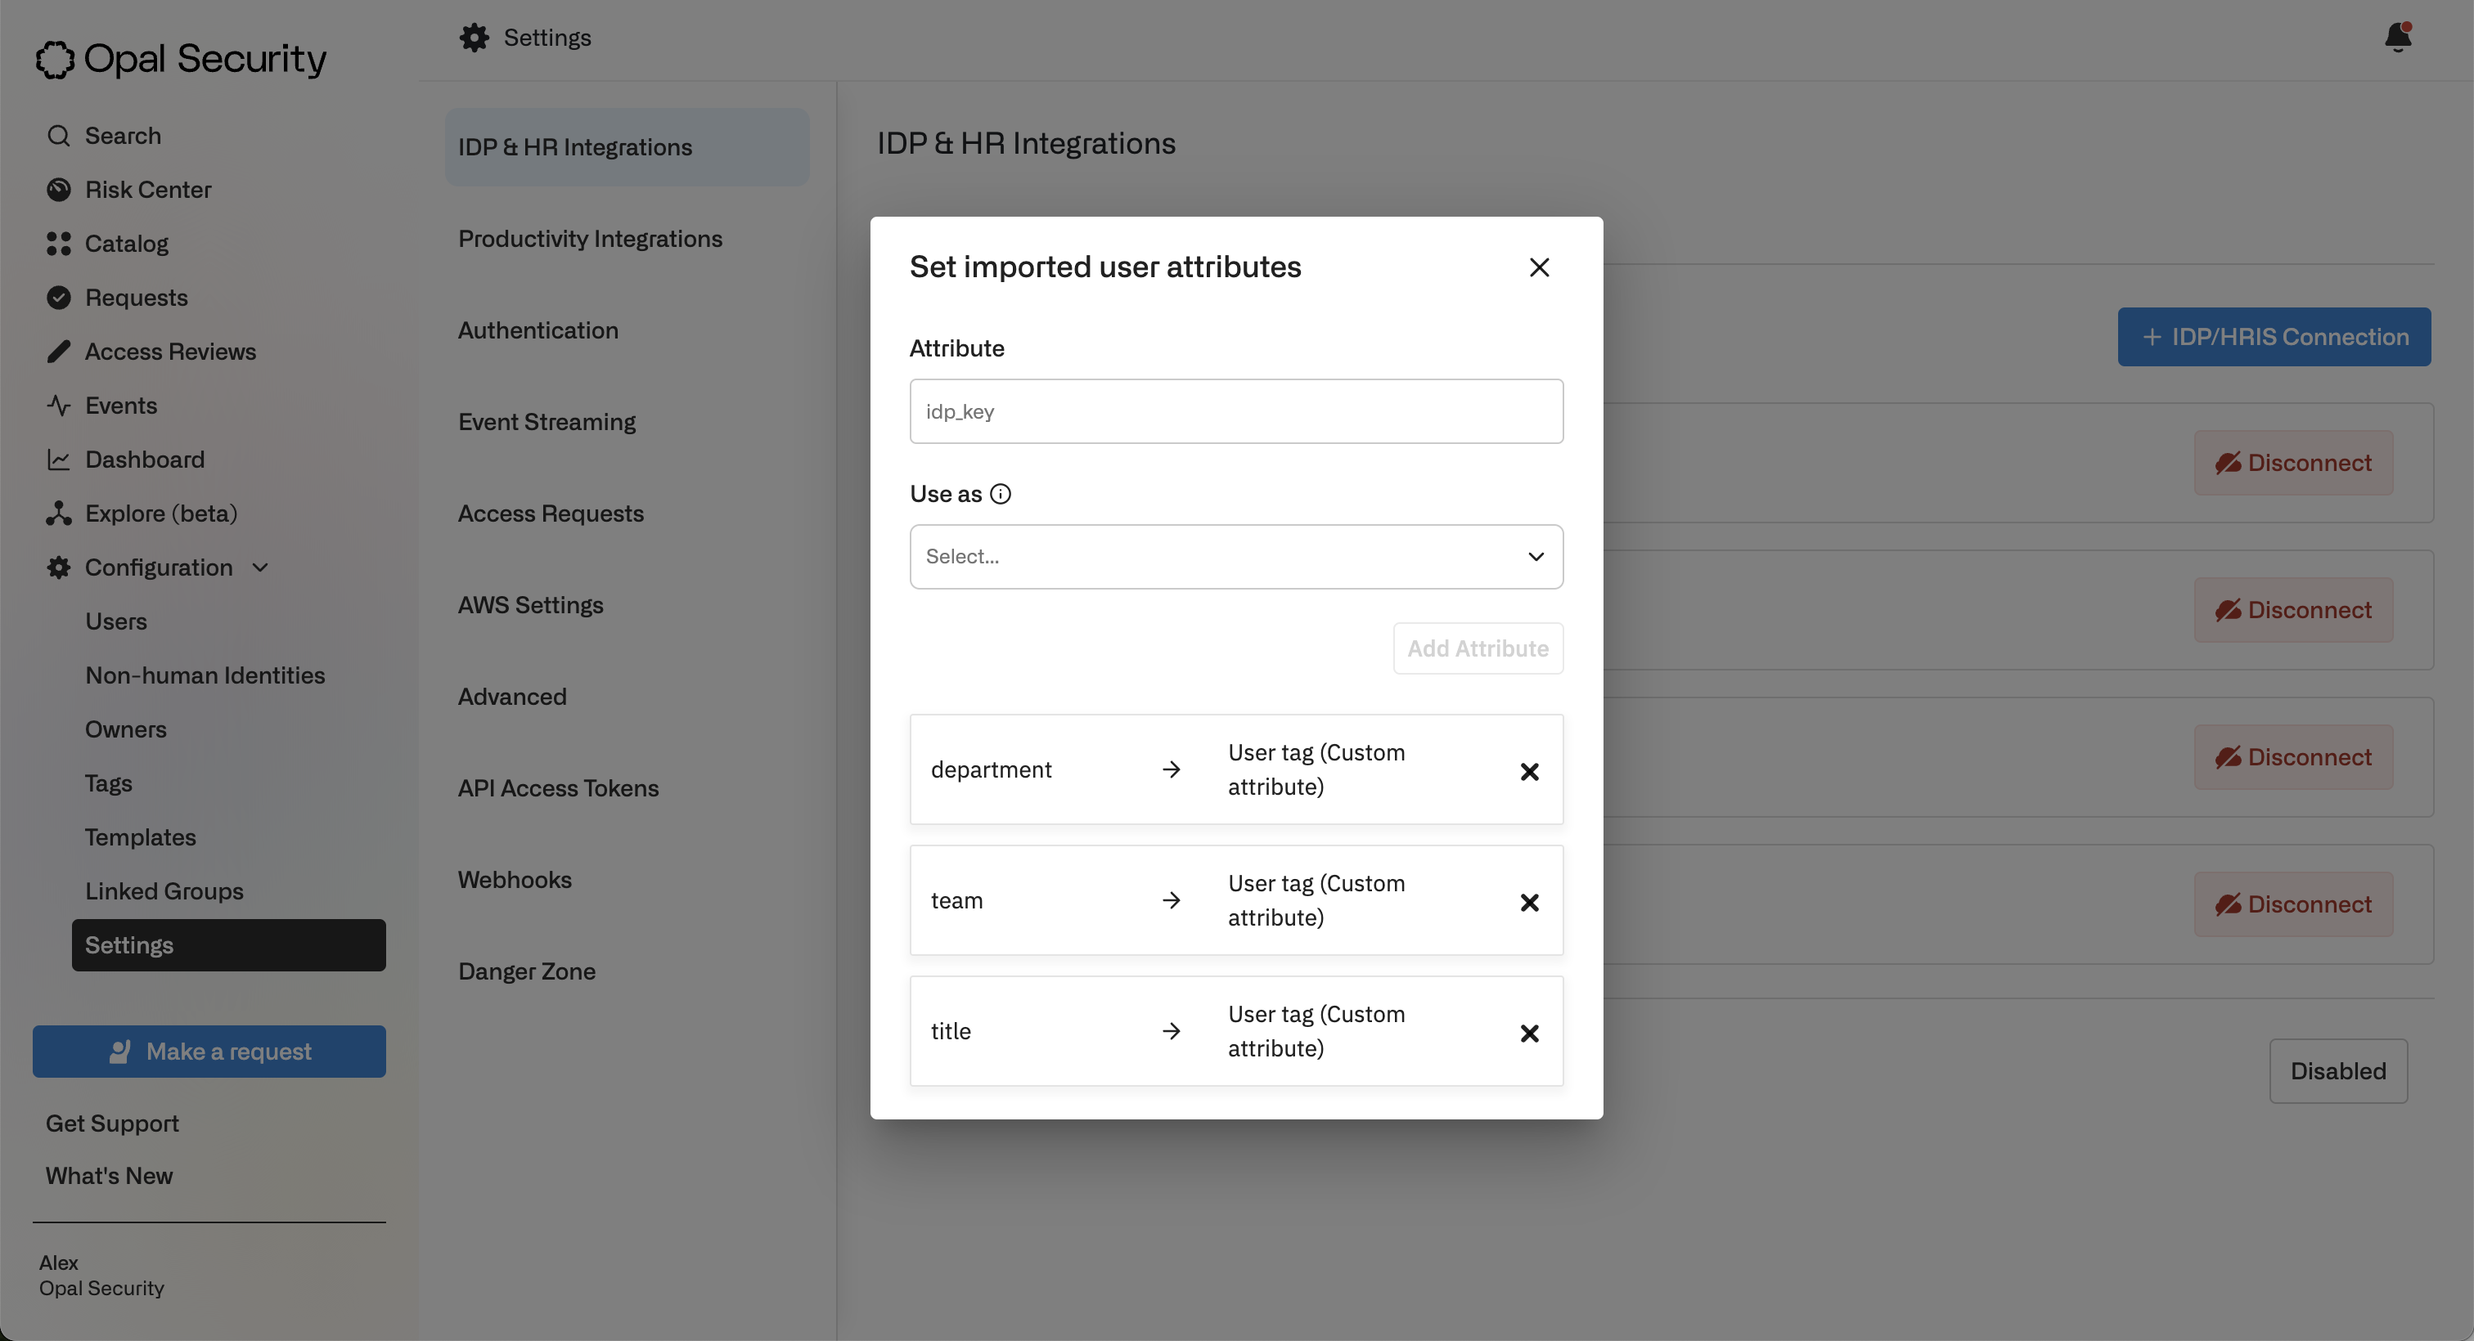The width and height of the screenshot is (2474, 1341).
Task: Go to Catalog in sidebar
Action: coord(126,244)
